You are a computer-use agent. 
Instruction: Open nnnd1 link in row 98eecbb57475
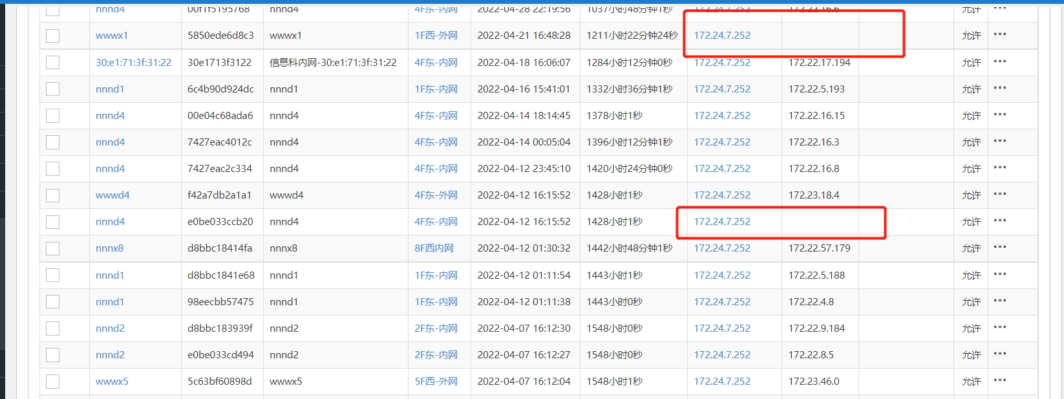(110, 302)
